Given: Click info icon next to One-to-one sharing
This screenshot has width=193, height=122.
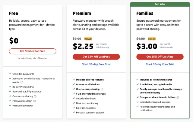Looking at the screenshot, I should [35, 96].
